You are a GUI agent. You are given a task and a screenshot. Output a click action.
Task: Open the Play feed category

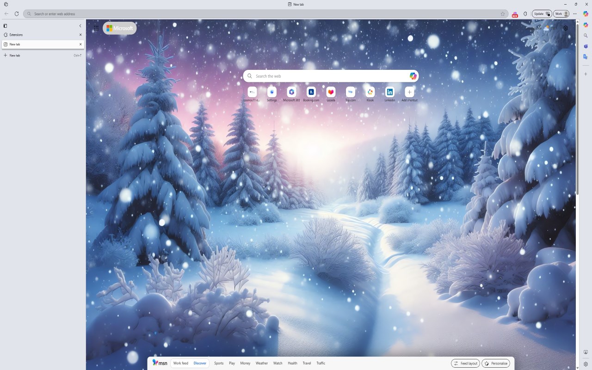(x=232, y=363)
